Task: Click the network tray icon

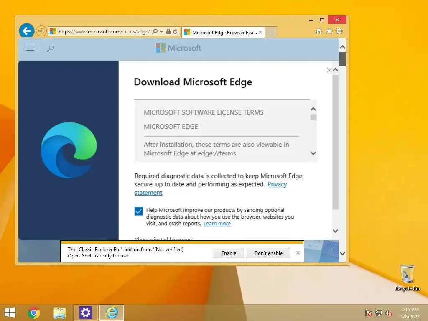Action: pyautogui.click(x=379, y=313)
